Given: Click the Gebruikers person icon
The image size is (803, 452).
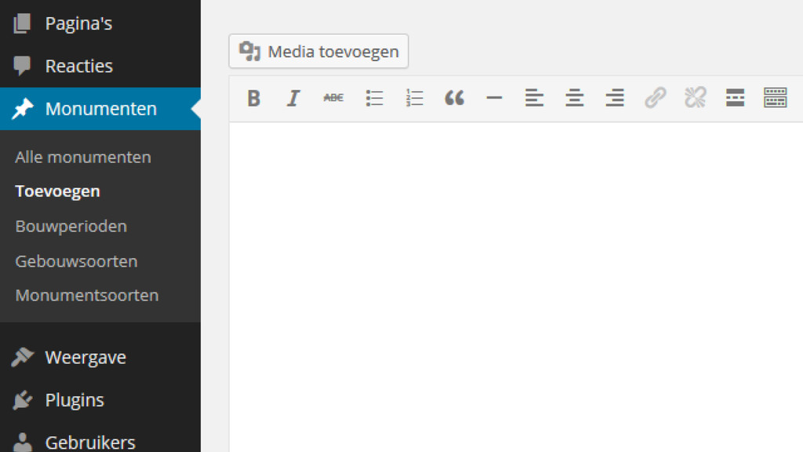Looking at the screenshot, I should coord(22,442).
